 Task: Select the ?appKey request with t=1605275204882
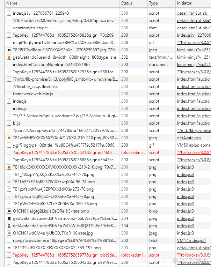pyautogui.click(x=65, y=35)
